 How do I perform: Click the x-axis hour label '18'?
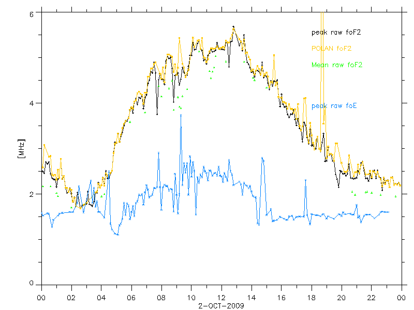coord(312,298)
